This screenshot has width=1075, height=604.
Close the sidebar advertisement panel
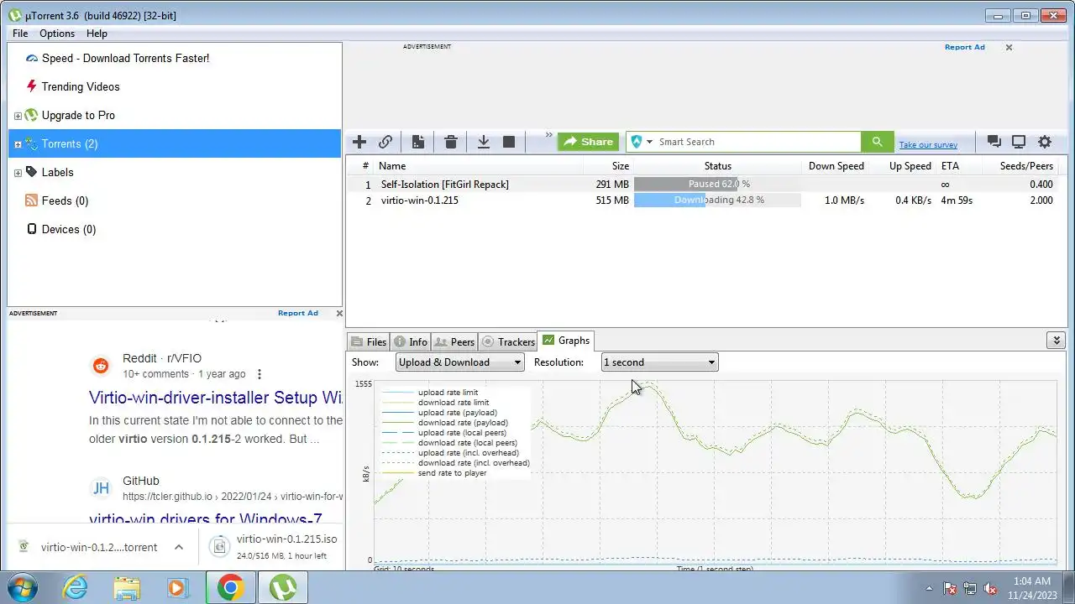(339, 313)
